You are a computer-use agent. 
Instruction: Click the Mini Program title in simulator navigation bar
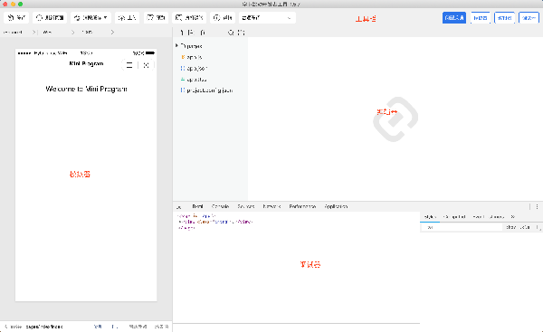86,63
